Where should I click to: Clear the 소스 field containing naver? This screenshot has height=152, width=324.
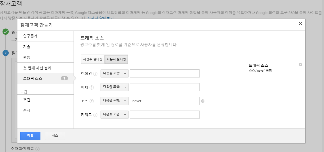click(x=203, y=101)
